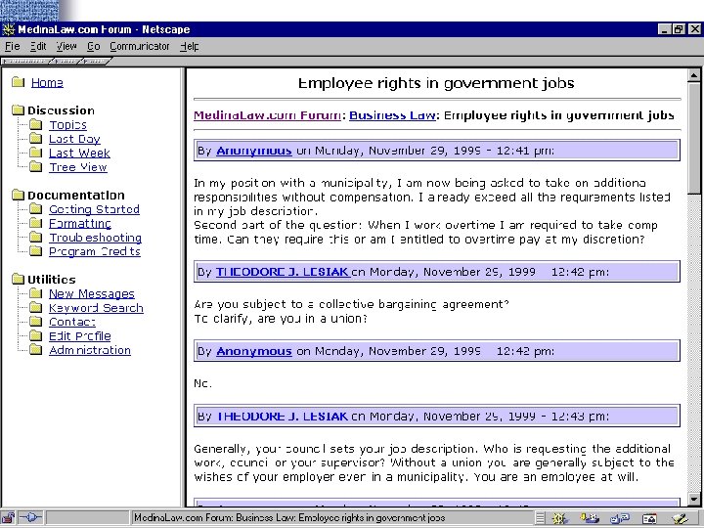The height and width of the screenshot is (528, 704).
Task: Click the folder icon beside Home
Action: click(x=18, y=82)
